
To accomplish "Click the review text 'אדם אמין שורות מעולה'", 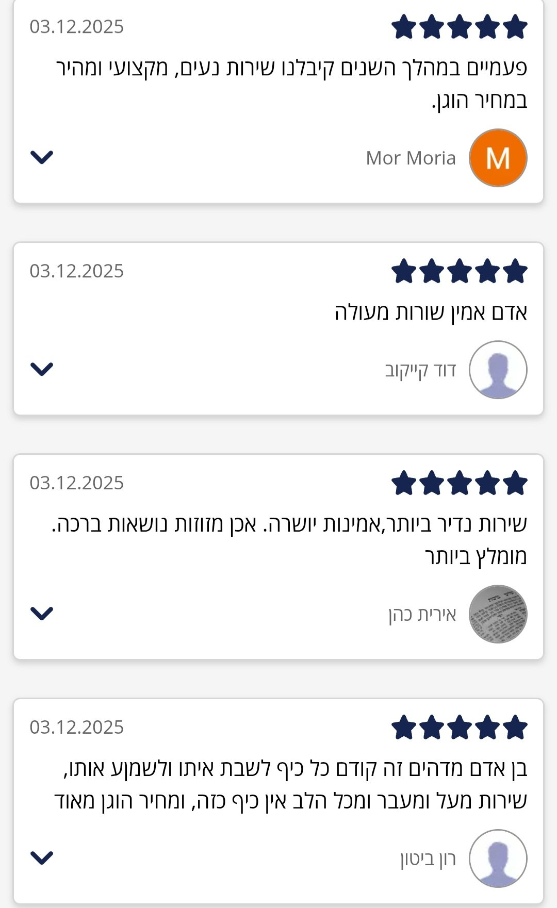I will 431,312.
